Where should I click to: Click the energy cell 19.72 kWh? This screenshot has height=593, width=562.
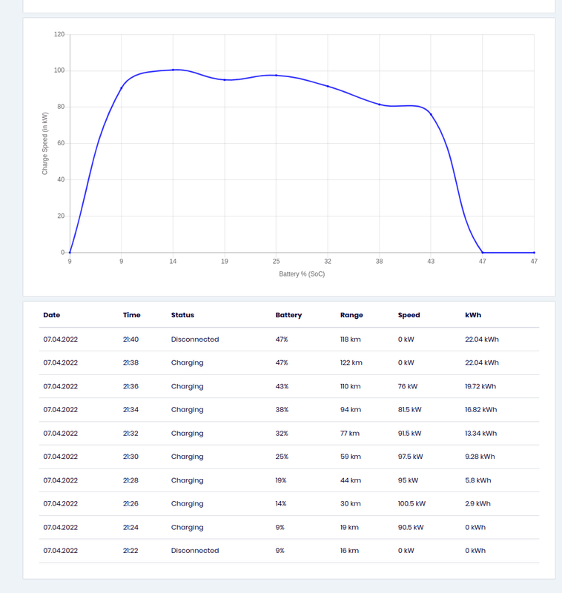point(480,386)
